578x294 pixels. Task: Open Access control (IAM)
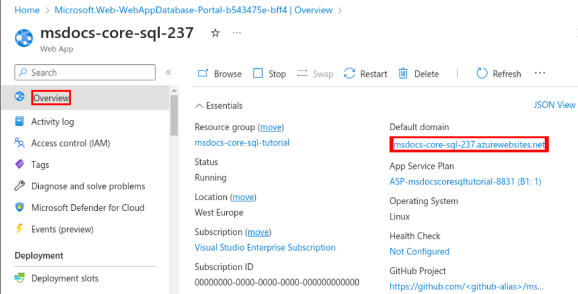click(71, 143)
